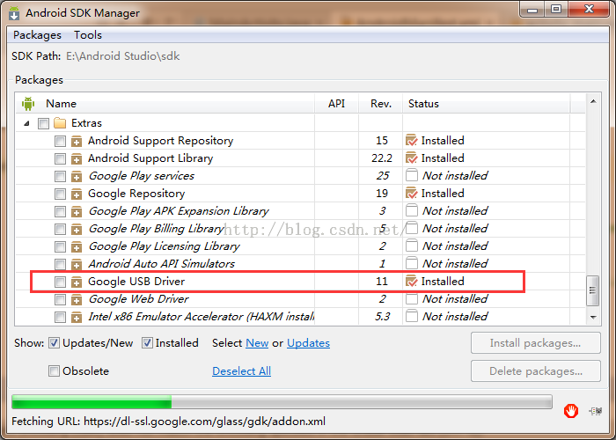Screen dimensions: 616x440
Task: Click the Install packages button
Action: click(x=535, y=343)
